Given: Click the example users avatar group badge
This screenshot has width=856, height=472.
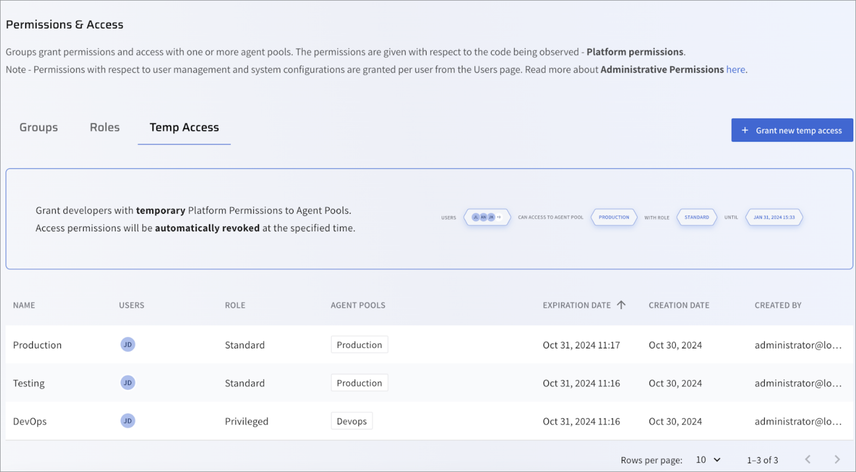Looking at the screenshot, I should pos(487,217).
